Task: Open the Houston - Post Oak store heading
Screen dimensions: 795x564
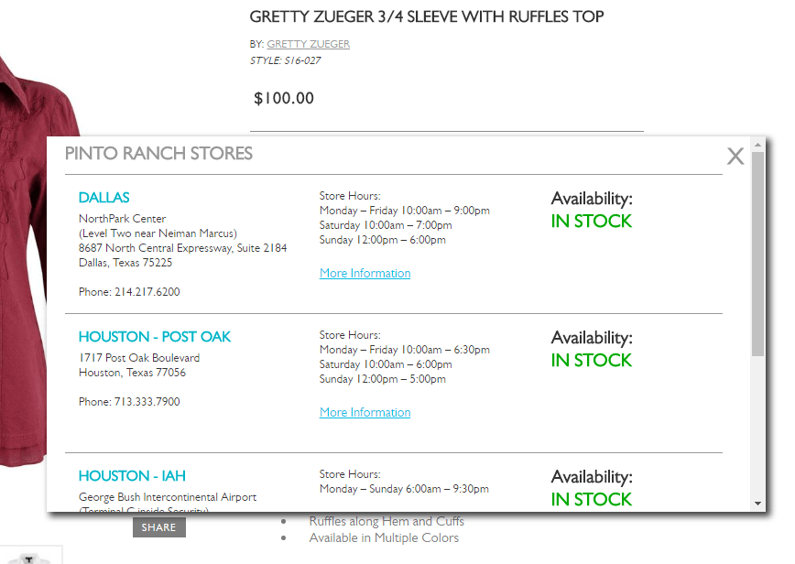Action: pos(155,337)
